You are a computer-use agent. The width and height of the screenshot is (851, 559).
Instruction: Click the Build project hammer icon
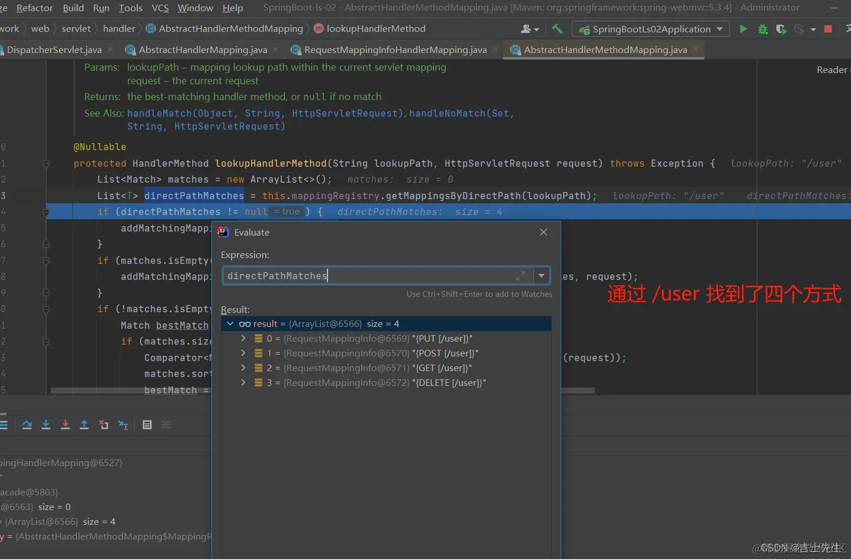coord(557,28)
